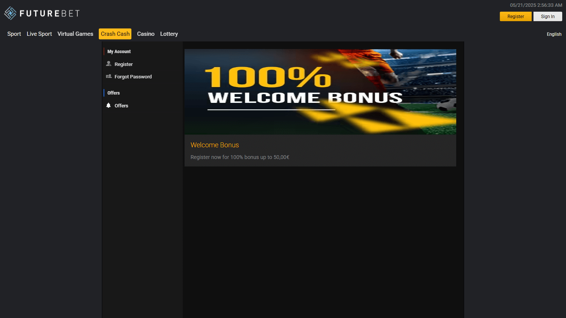566x318 pixels.
Task: Click the key icon next to Forgot Password
Action: (108, 76)
